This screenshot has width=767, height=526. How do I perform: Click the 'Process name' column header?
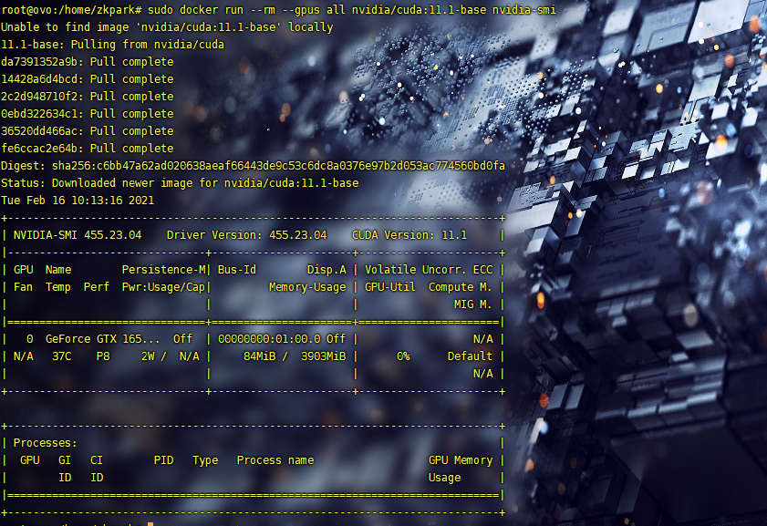[x=275, y=460]
